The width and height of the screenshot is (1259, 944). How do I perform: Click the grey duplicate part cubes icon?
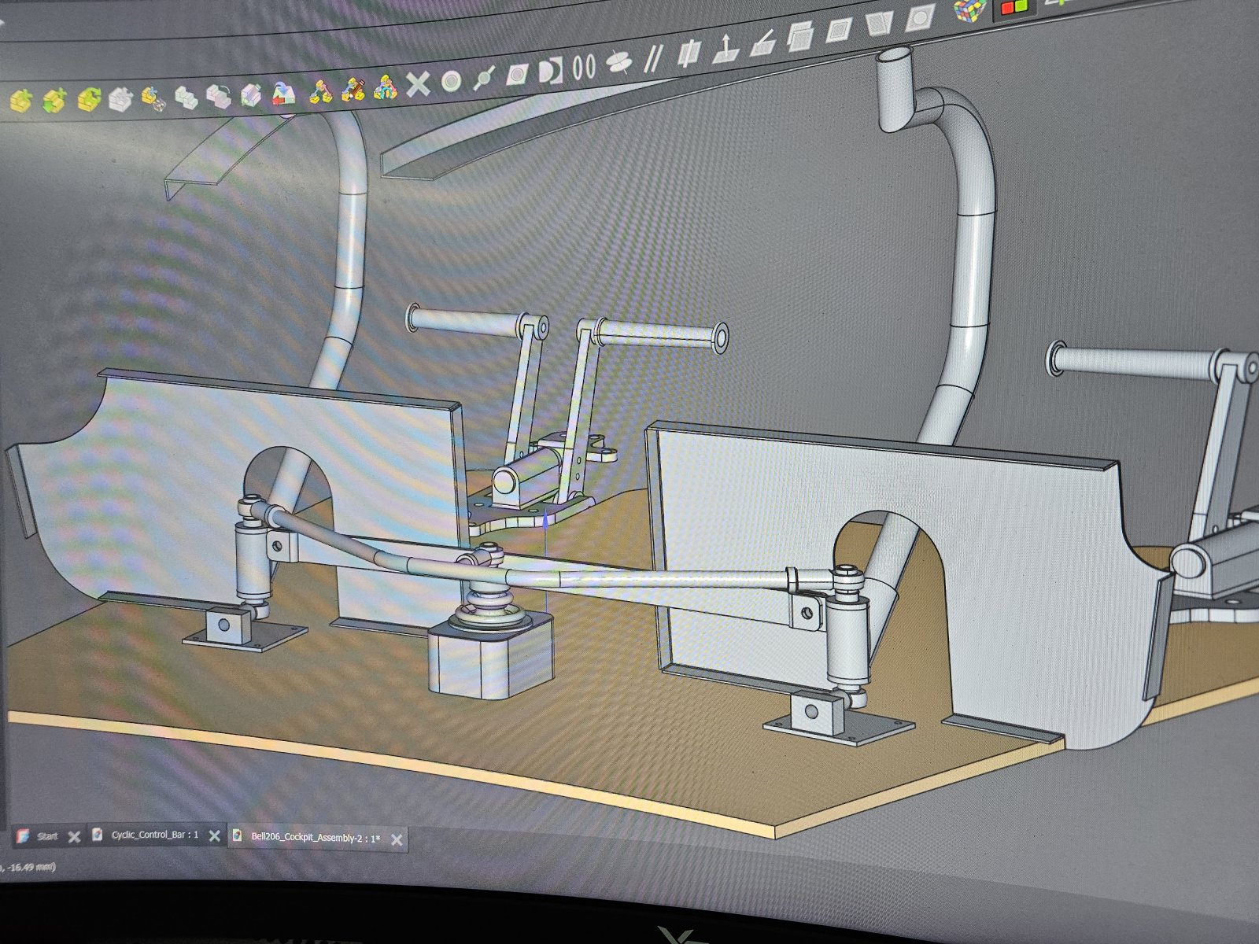click(x=186, y=98)
